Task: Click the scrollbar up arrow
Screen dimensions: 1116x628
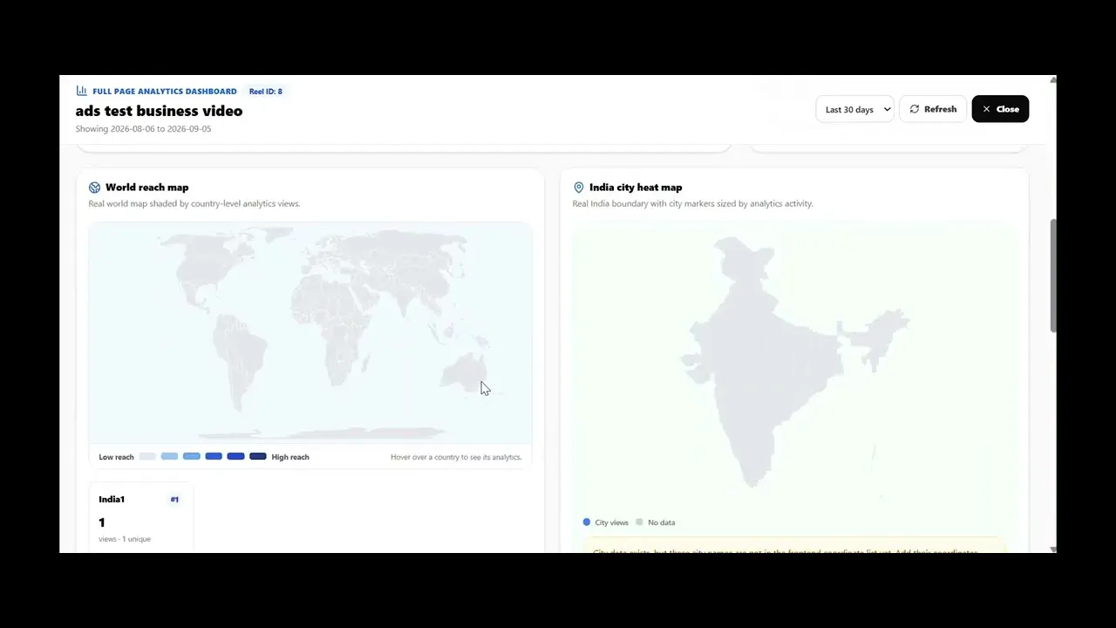Action: tap(1053, 80)
